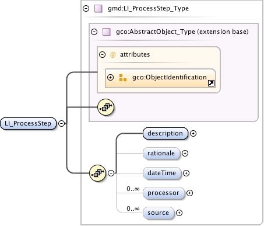This screenshot has width=264, height=226.
Task: Click the complex type icon beside gmd:LI_ProcessStep_Type
Action: 98,9
